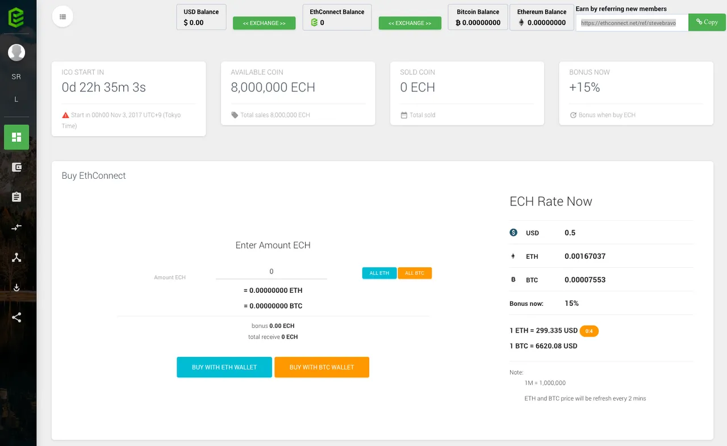Open the clipboard icon in sidebar
The height and width of the screenshot is (446, 727).
tap(16, 197)
